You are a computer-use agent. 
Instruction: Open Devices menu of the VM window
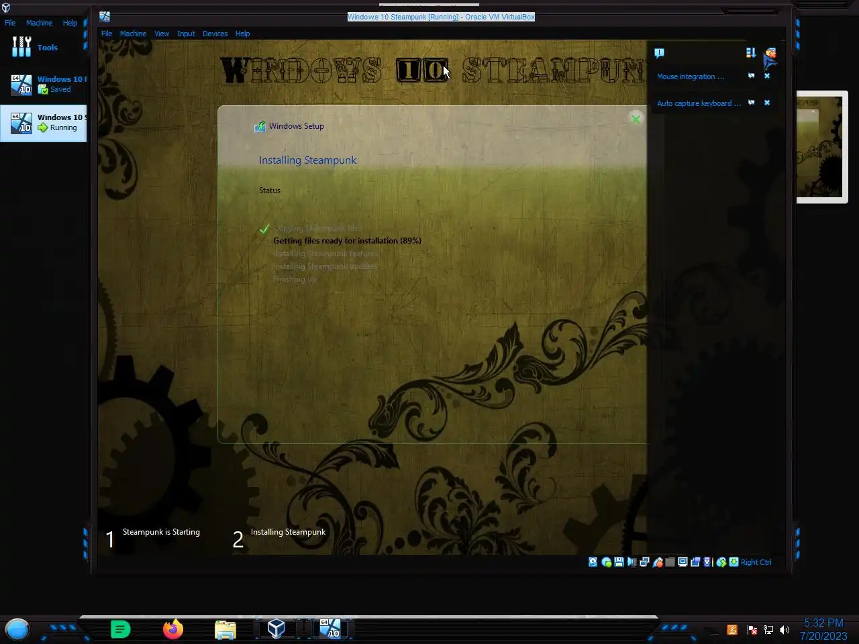(x=215, y=34)
